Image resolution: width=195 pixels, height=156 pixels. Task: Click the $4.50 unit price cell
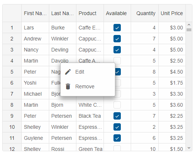[172, 72]
